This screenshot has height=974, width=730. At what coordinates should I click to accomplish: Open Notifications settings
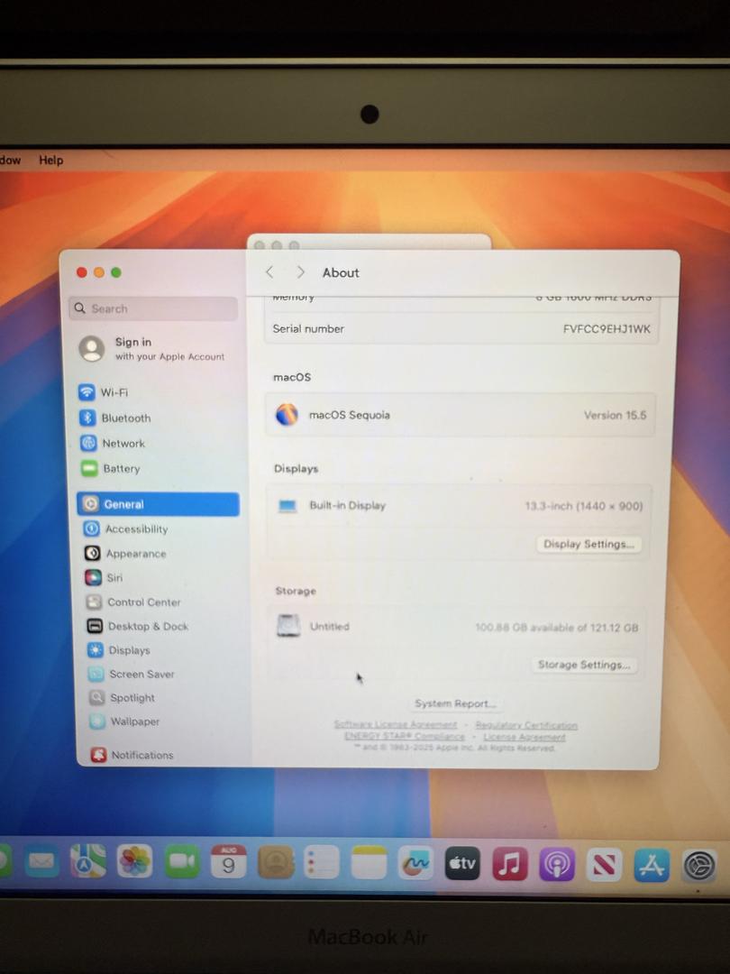132,755
